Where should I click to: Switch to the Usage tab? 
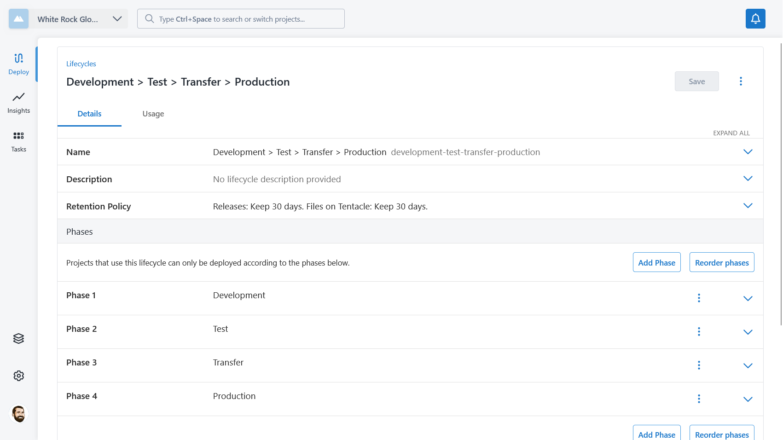coord(153,114)
